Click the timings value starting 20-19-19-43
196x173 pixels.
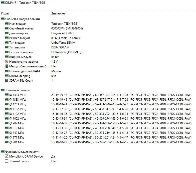[x=121, y=95]
